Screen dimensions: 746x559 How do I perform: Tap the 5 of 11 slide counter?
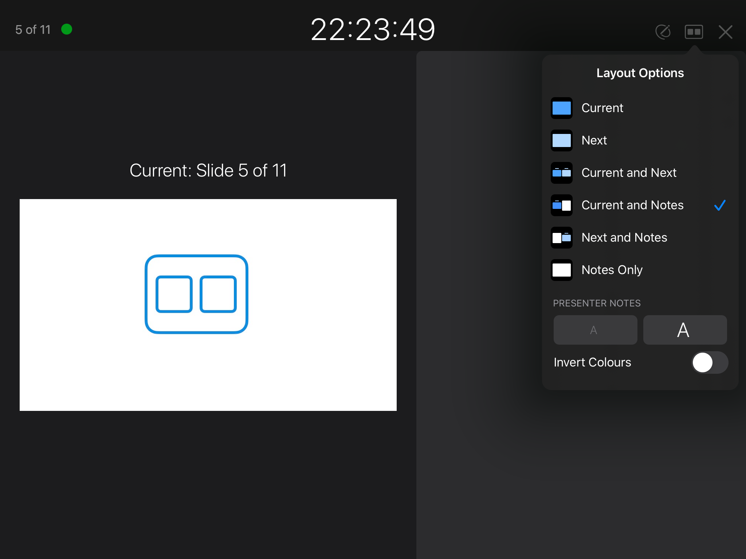[x=33, y=29]
